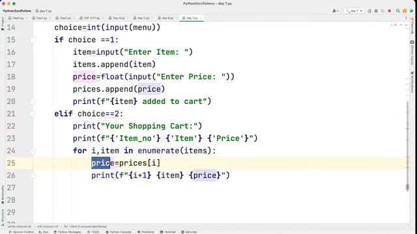This screenshot has width=417, height=234.
Task: Click the rerun icon in the top toolbar
Action: point(369,11)
